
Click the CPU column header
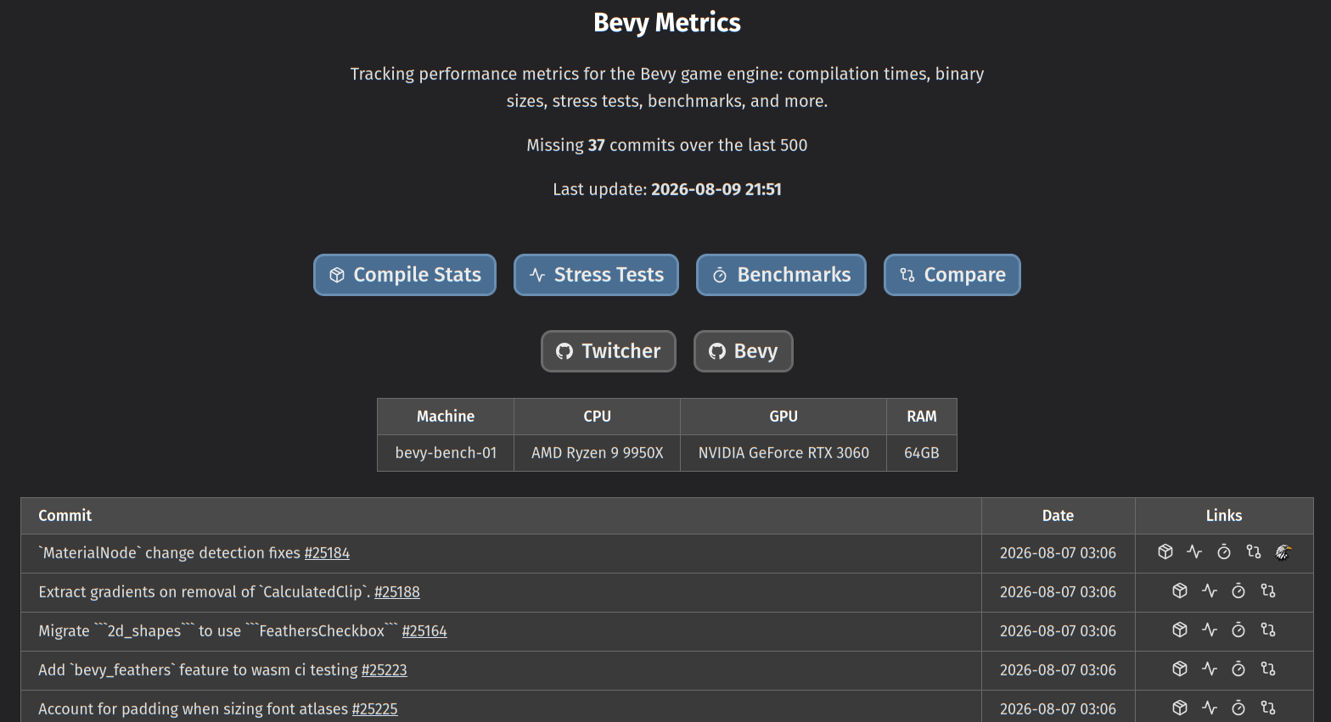click(x=598, y=417)
